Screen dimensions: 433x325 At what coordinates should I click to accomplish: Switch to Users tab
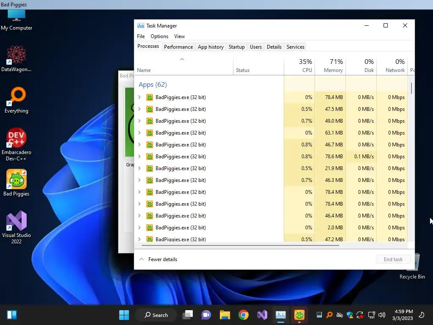(x=256, y=47)
